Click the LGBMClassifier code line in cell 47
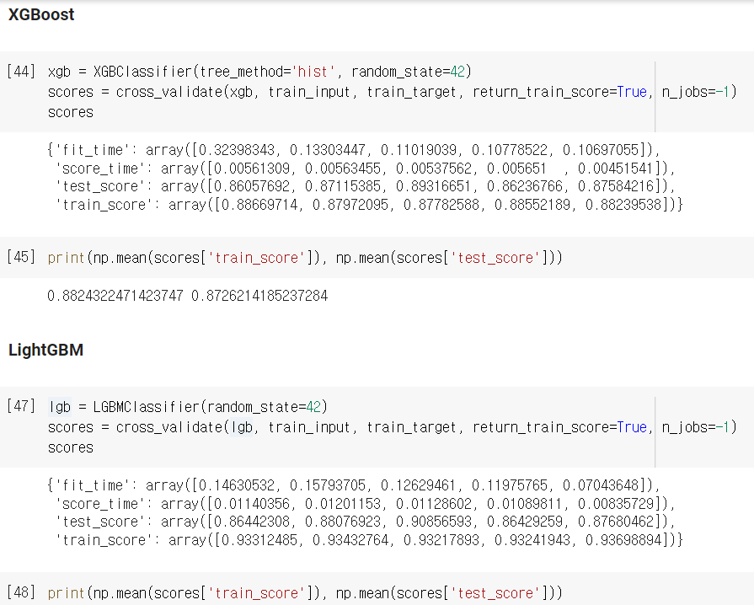Image resolution: width=754 pixels, height=605 pixels. (188, 407)
